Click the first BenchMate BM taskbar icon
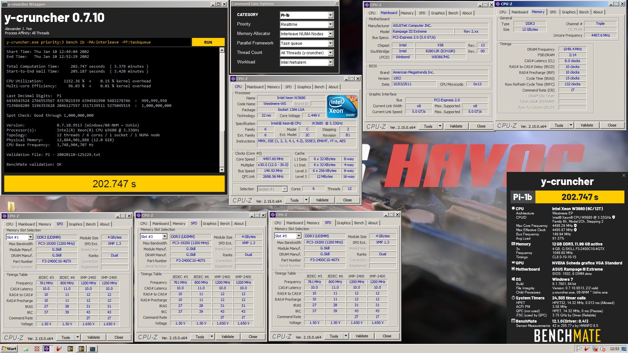Screen dimensions: 628x353 (x=70, y=349)
